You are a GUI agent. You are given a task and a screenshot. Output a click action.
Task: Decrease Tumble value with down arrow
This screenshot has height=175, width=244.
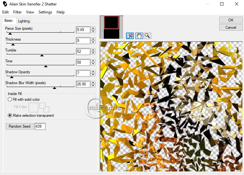(93, 53)
